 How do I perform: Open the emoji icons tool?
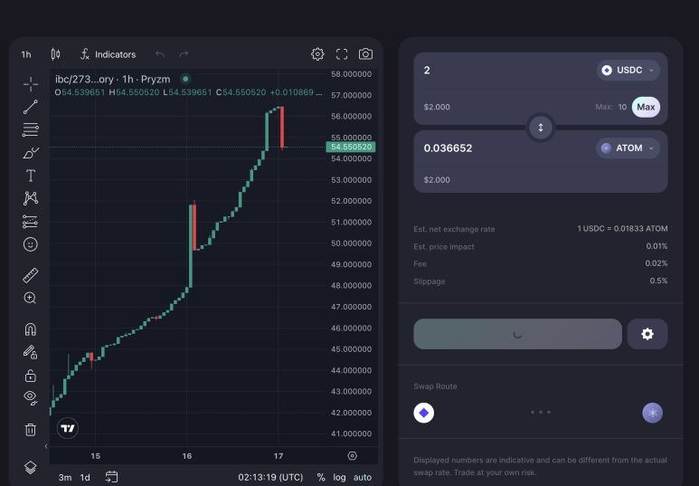tap(31, 244)
